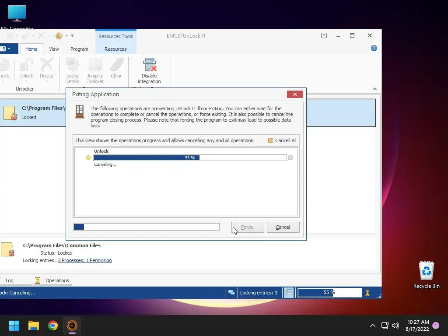Select C:\Program Files\Common Files heading in details
This screenshot has height=336, width=448.
pos(62,245)
